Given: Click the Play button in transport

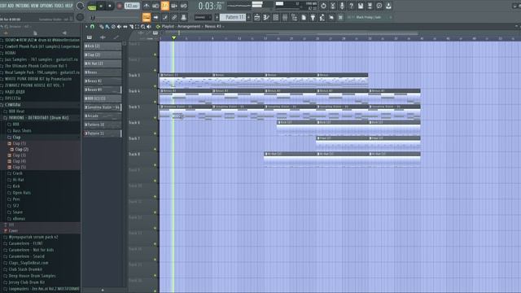Looking at the screenshot, I should pyautogui.click(x=101, y=6).
